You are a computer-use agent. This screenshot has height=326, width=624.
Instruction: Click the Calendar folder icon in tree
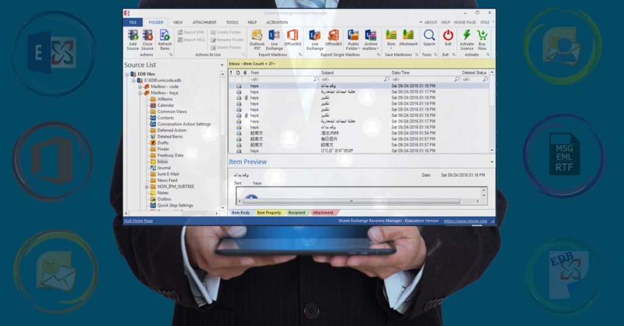(x=153, y=105)
